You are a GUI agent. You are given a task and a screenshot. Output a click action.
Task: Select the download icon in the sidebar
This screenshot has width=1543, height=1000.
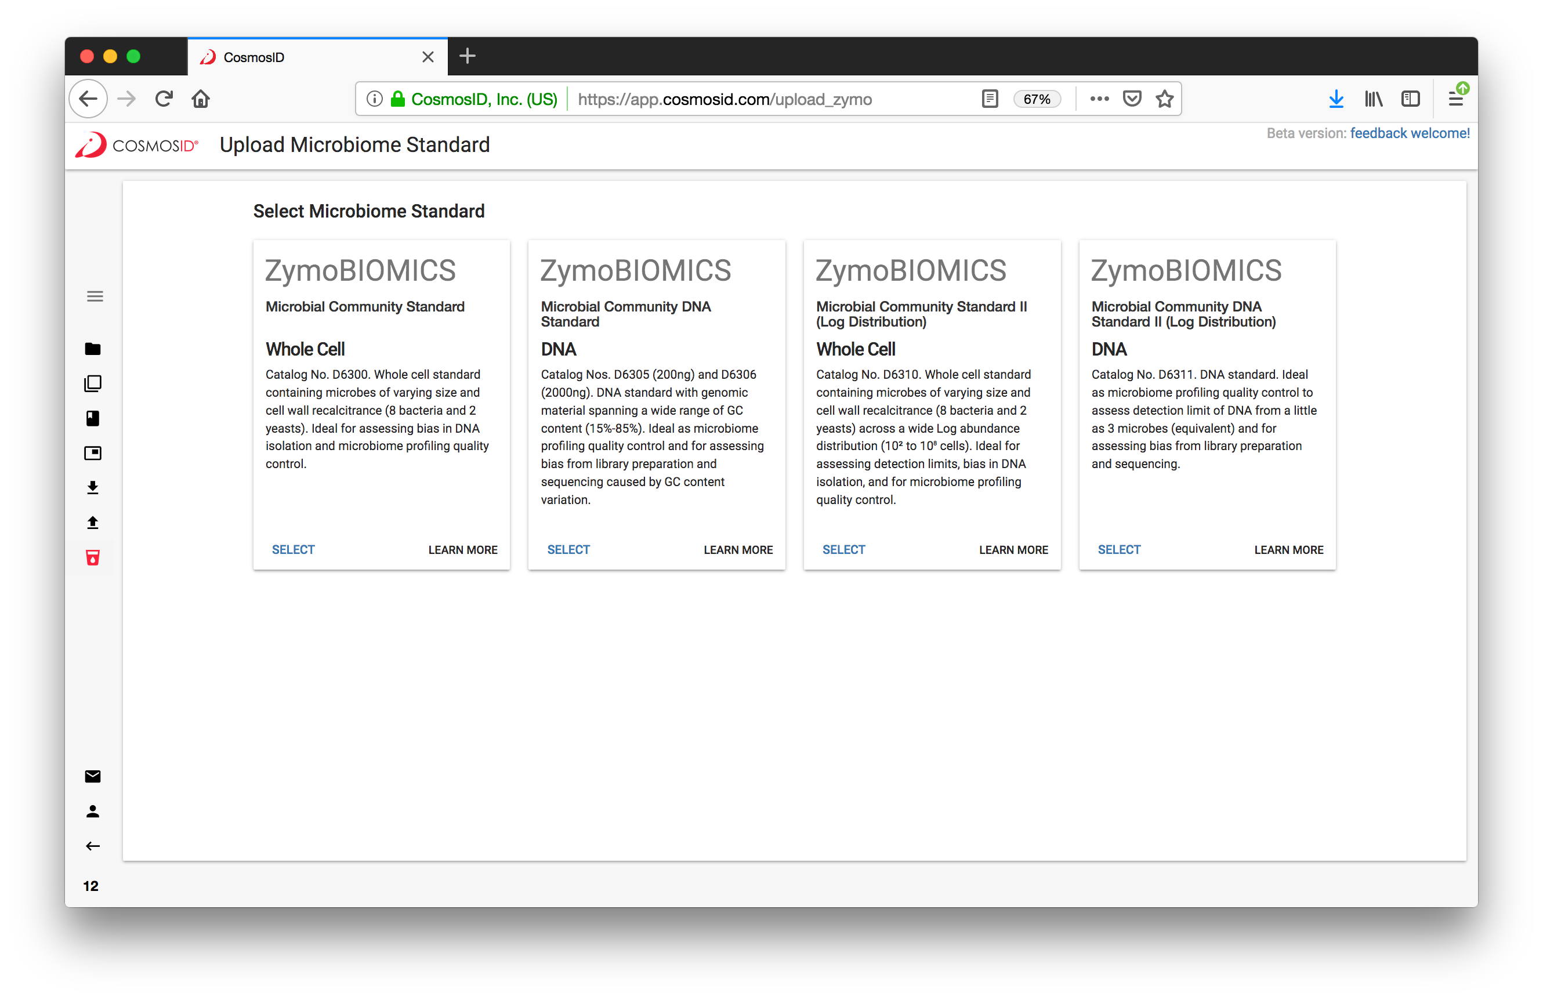pos(93,487)
